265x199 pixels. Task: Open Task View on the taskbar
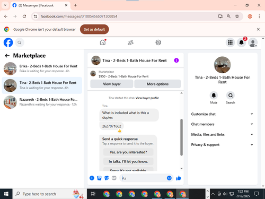pyautogui.click(x=93, y=194)
